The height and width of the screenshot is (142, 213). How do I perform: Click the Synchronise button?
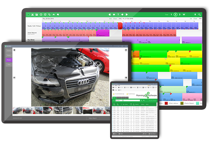coord(155,85)
